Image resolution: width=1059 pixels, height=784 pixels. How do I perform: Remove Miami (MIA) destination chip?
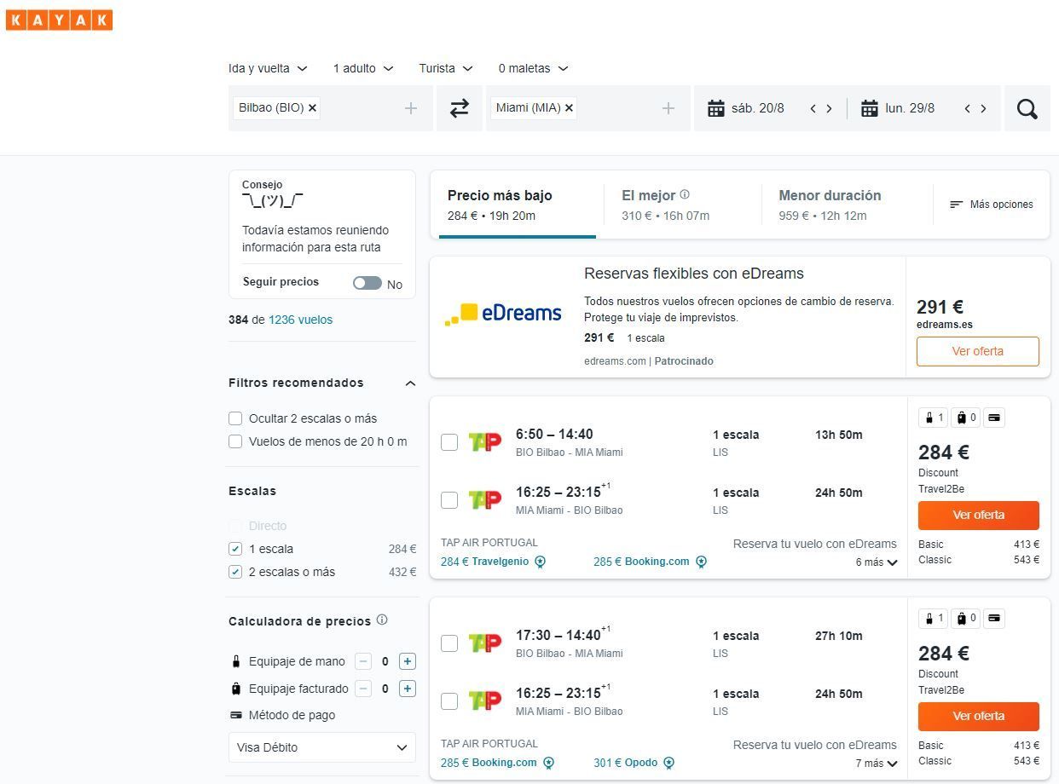[569, 108]
